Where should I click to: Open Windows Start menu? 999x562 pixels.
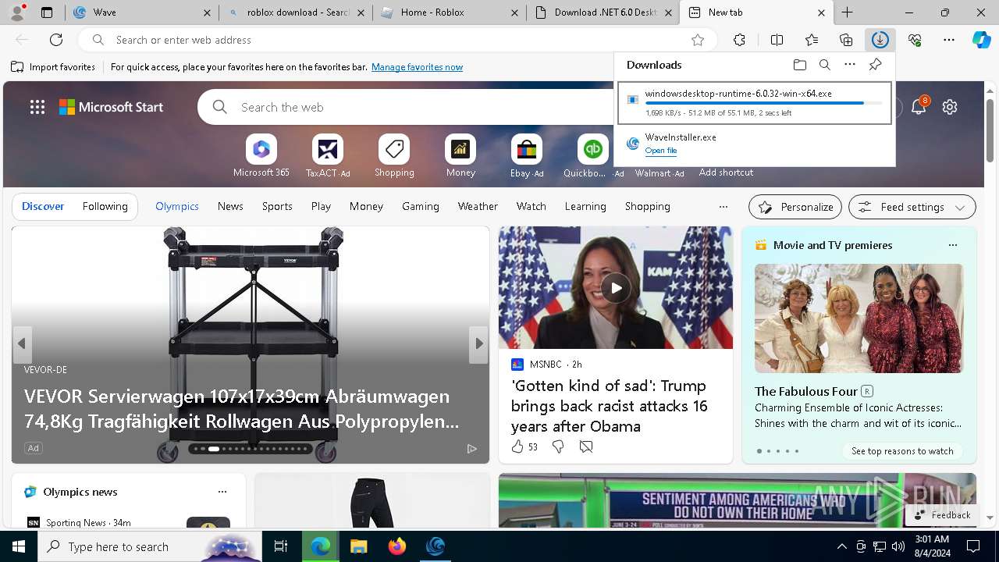[18, 546]
